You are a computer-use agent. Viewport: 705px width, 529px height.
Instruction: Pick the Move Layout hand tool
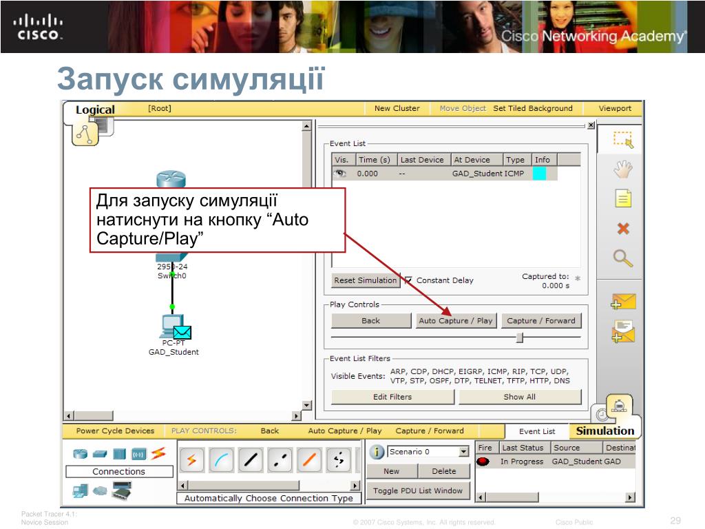(622, 169)
